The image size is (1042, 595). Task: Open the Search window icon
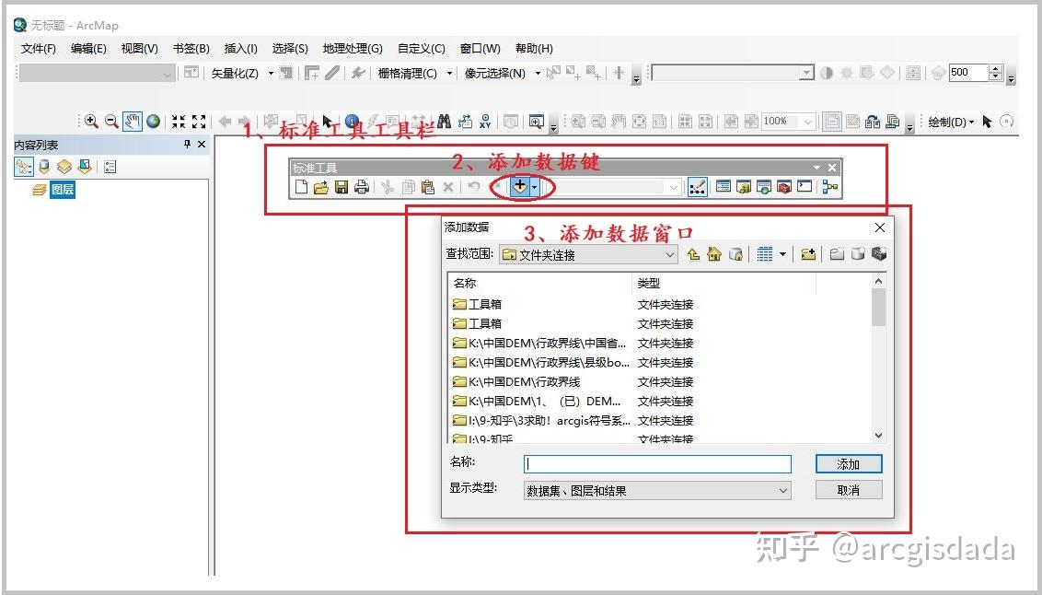(x=764, y=188)
